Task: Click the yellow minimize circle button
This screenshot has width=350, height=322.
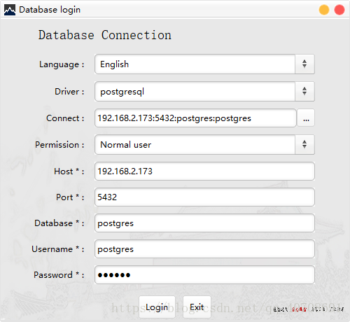Action: (x=324, y=10)
